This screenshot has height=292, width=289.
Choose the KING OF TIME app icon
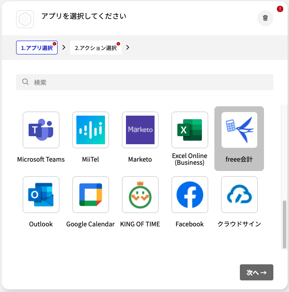coord(140,195)
